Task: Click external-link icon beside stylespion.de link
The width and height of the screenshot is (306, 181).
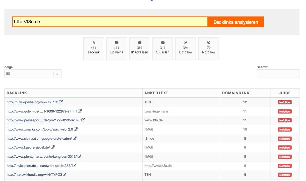Action: coord(74,166)
